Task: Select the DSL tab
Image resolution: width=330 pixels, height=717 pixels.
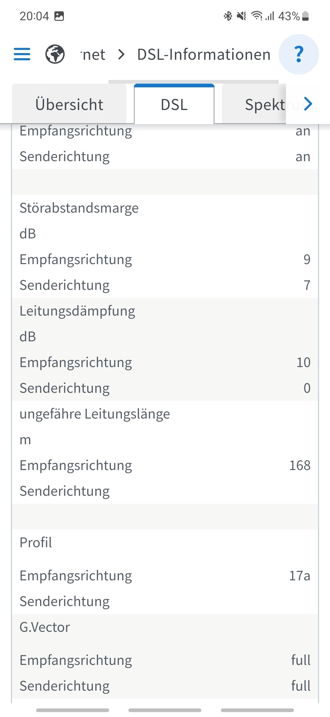Action: point(174,104)
